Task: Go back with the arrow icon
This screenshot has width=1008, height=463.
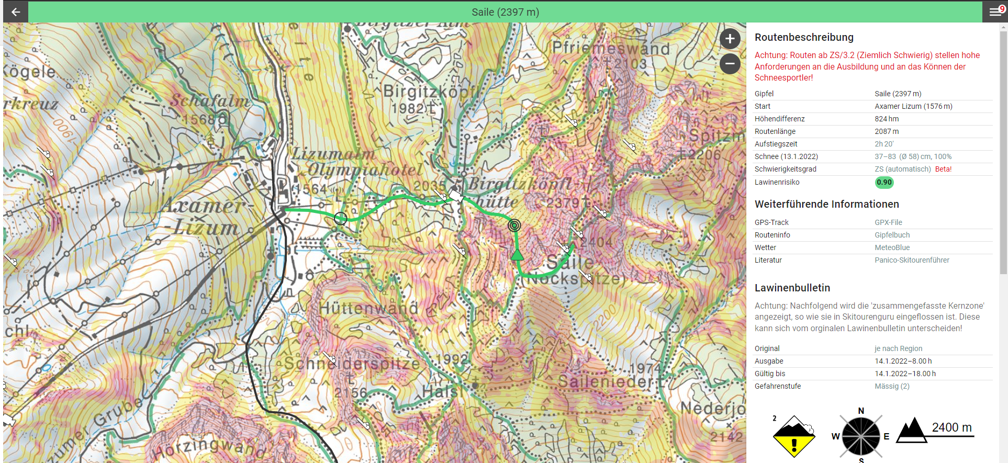Action: click(16, 12)
